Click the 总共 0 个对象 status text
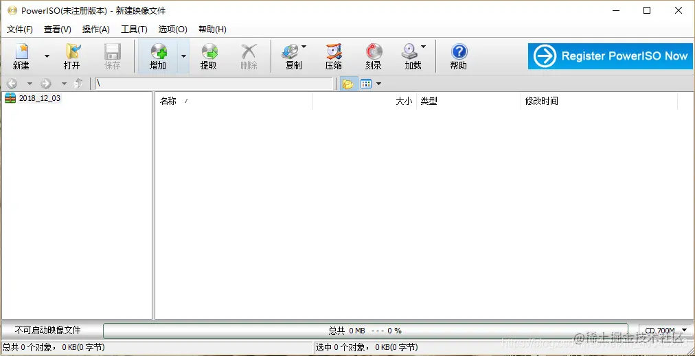695x356 pixels. pos(54,347)
